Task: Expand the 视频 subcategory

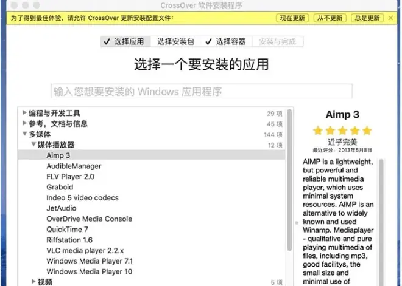Action: pos(33,281)
